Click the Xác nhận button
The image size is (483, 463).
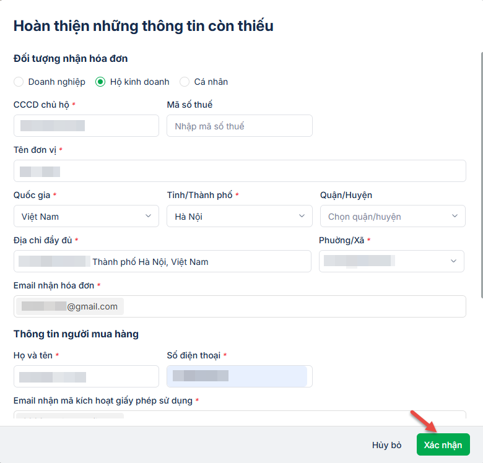pos(443,444)
